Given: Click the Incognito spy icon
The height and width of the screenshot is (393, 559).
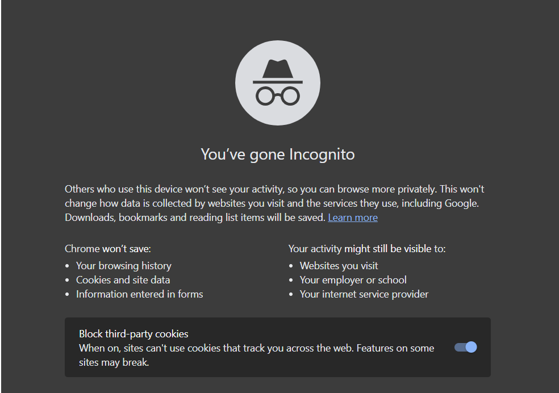Looking at the screenshot, I should tap(277, 82).
